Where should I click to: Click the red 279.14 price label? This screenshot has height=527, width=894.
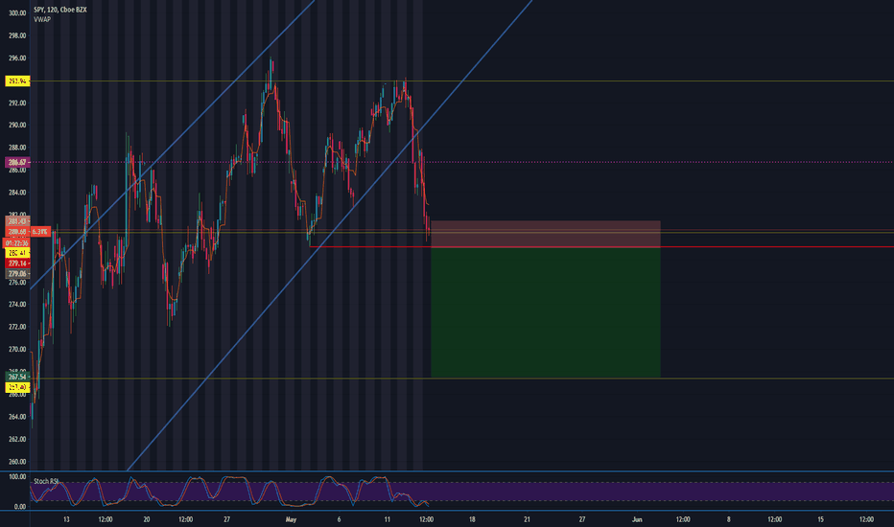click(17, 263)
